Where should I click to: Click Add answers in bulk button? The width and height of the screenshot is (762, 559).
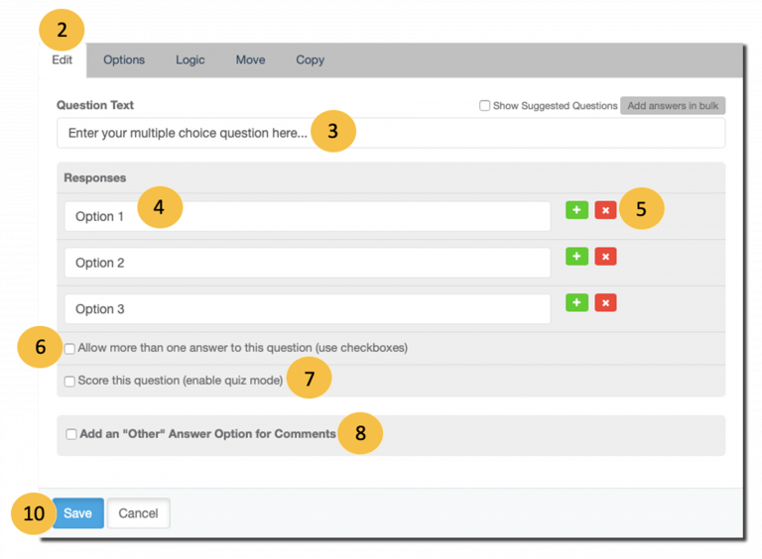coord(673,105)
